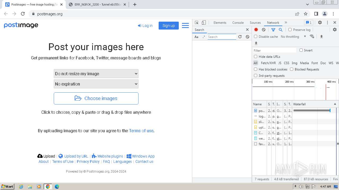Viewport: 339px width, 190px height.
Task: Click the postimage logo
Action: pos(21,25)
